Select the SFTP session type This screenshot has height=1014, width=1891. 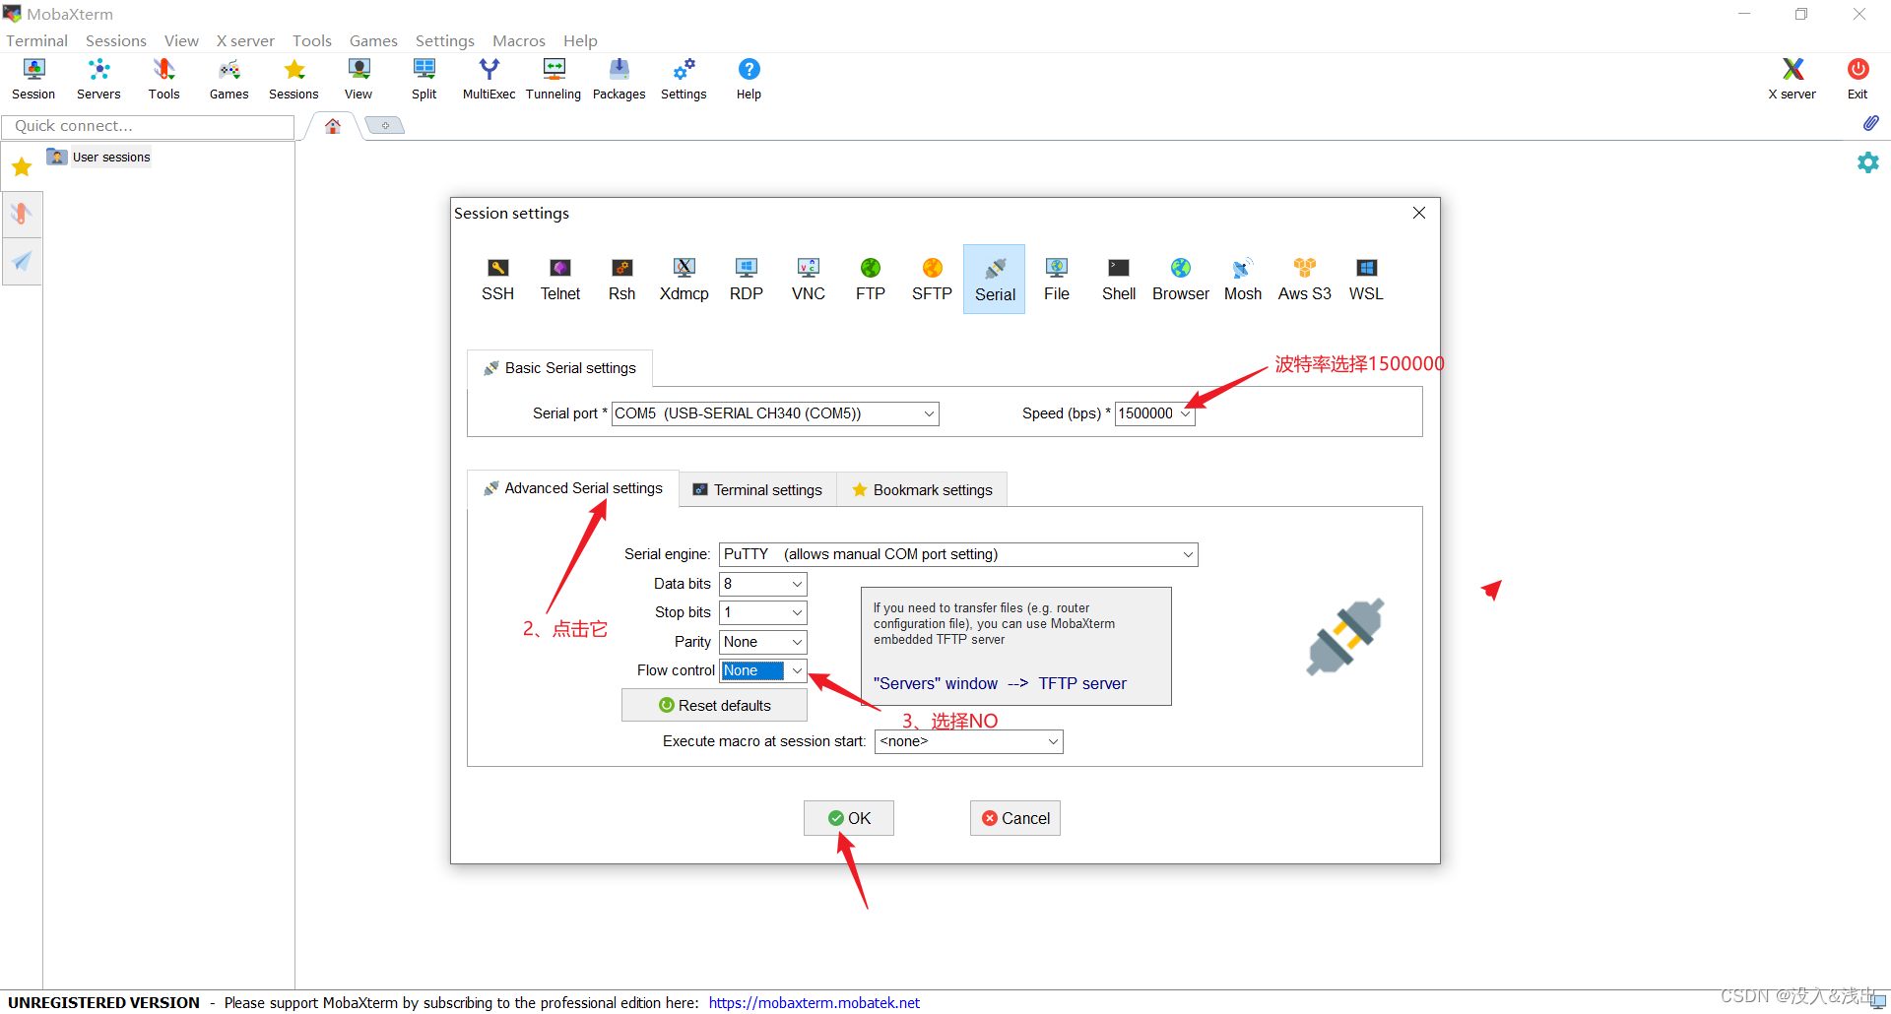932,280
